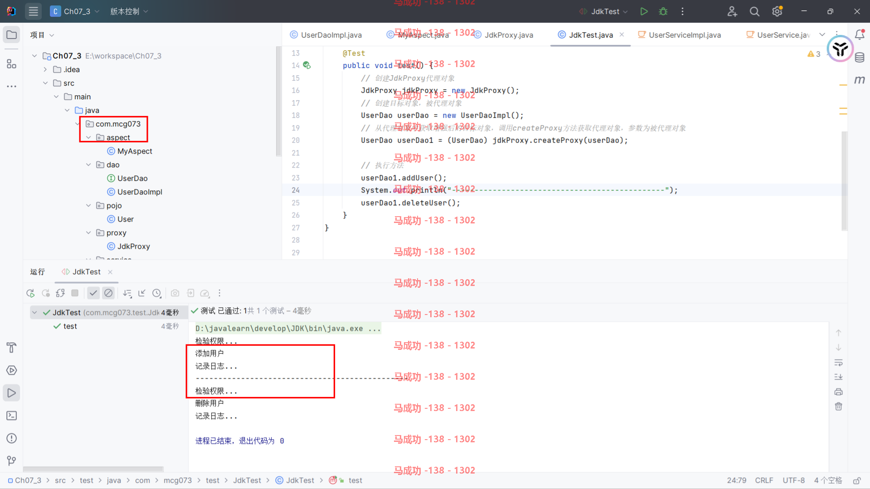The image size is (870, 489).
Task: Open MyAspect class in tree
Action: click(x=130, y=151)
